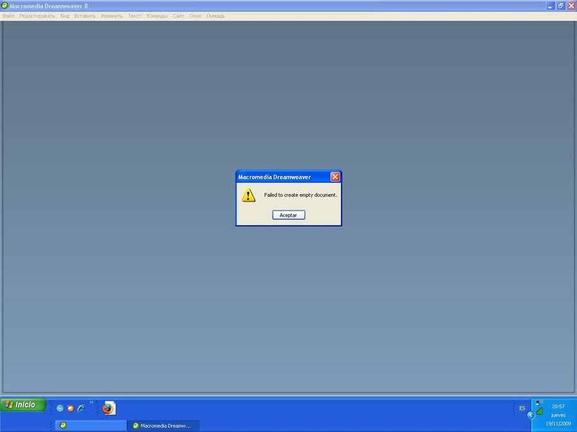
Task: Click the Inicio start button
Action: [x=23, y=405]
